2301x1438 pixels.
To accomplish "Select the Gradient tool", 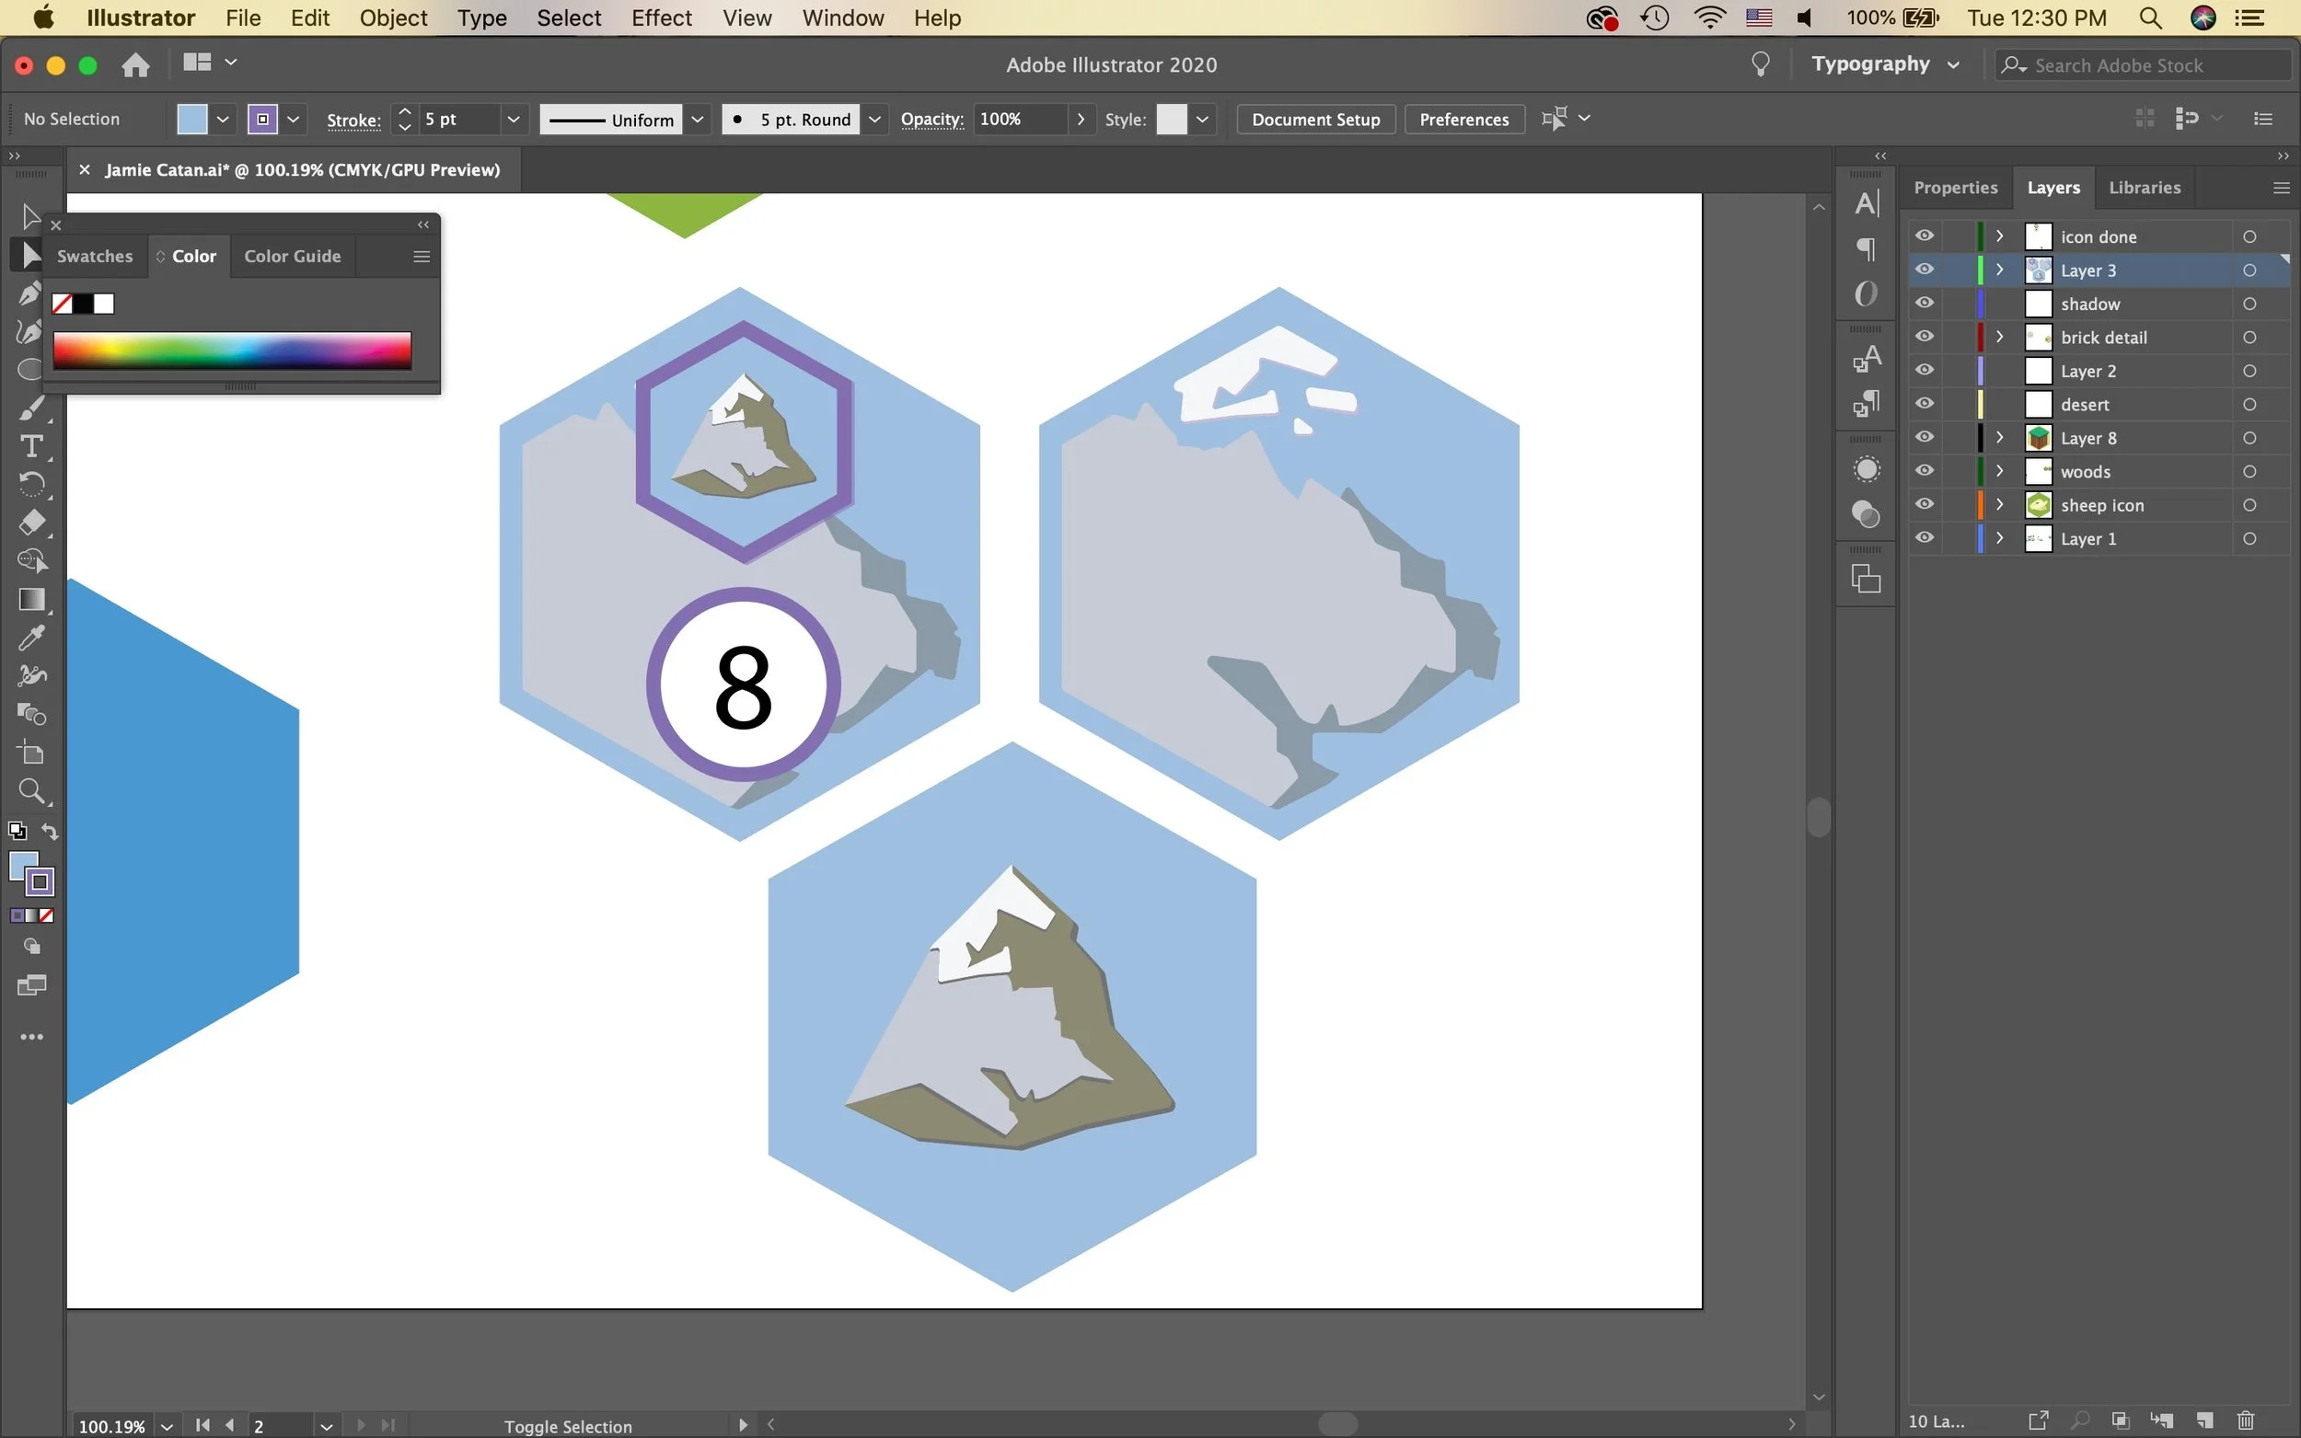I will [31, 599].
